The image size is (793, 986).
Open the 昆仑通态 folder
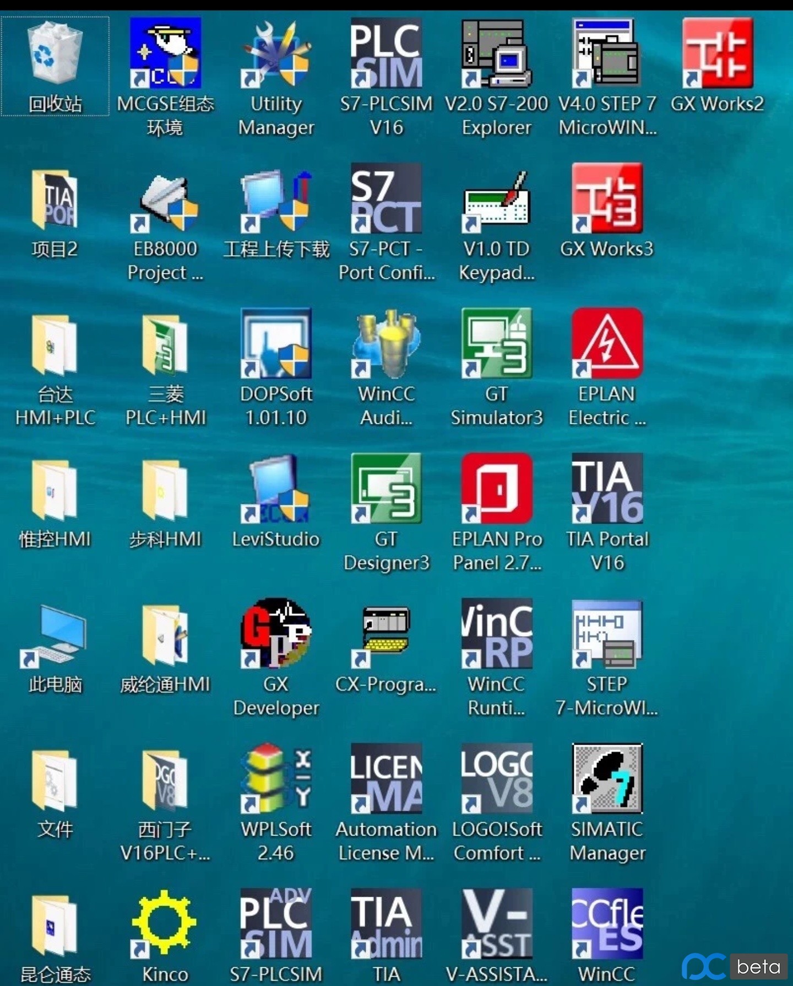pyautogui.click(x=55, y=925)
